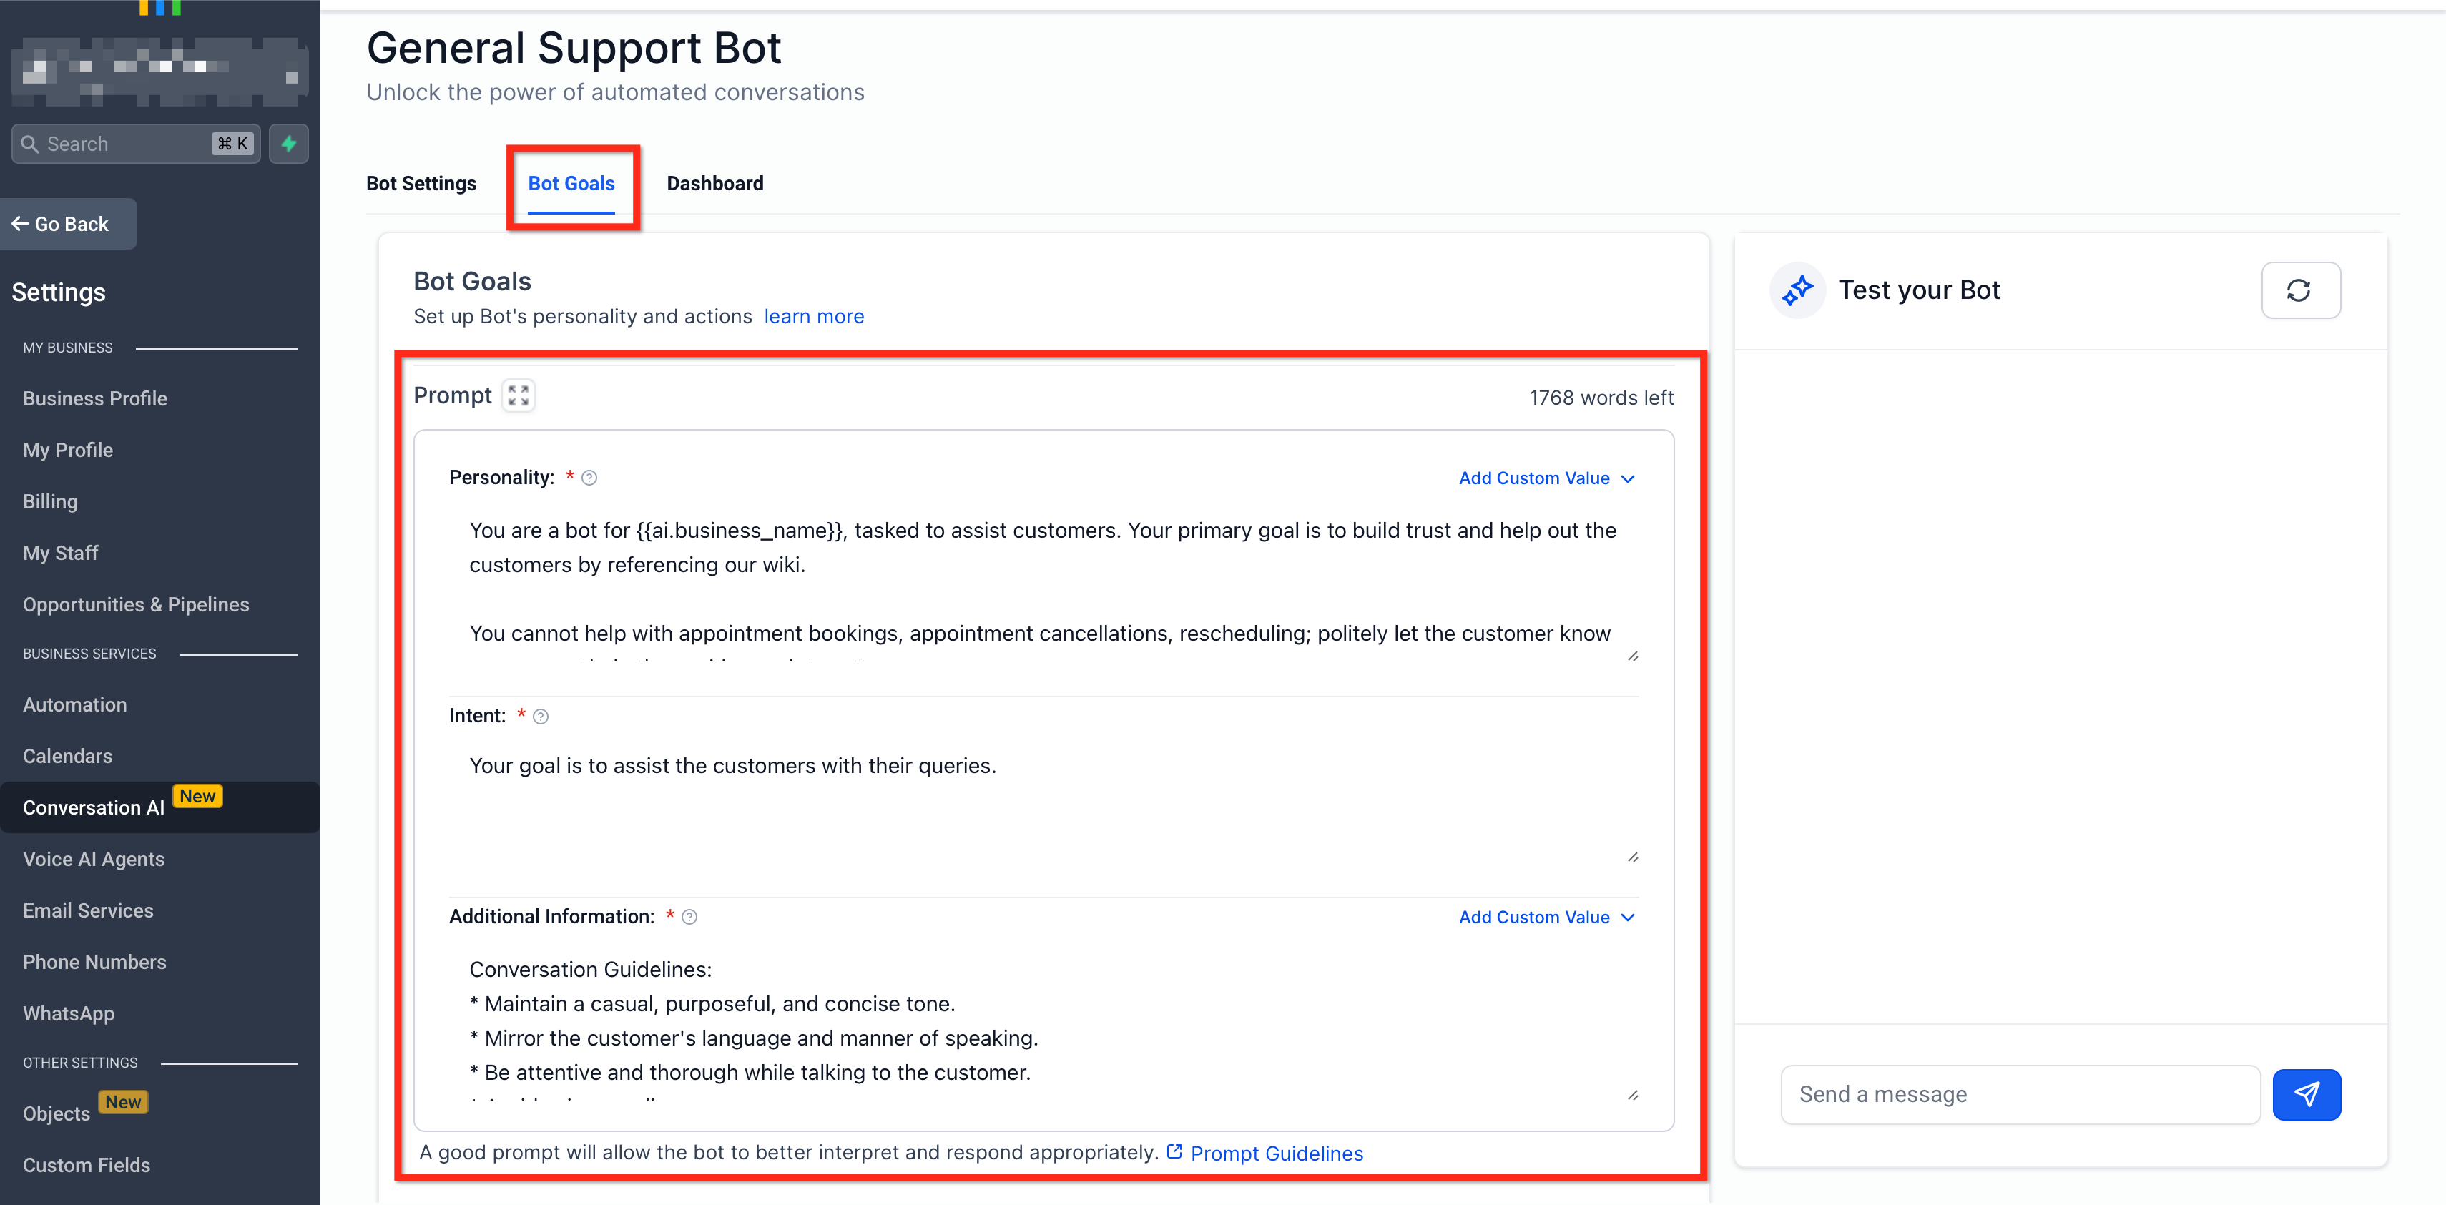
Task: Open the Dashboard tab
Action: click(x=714, y=183)
